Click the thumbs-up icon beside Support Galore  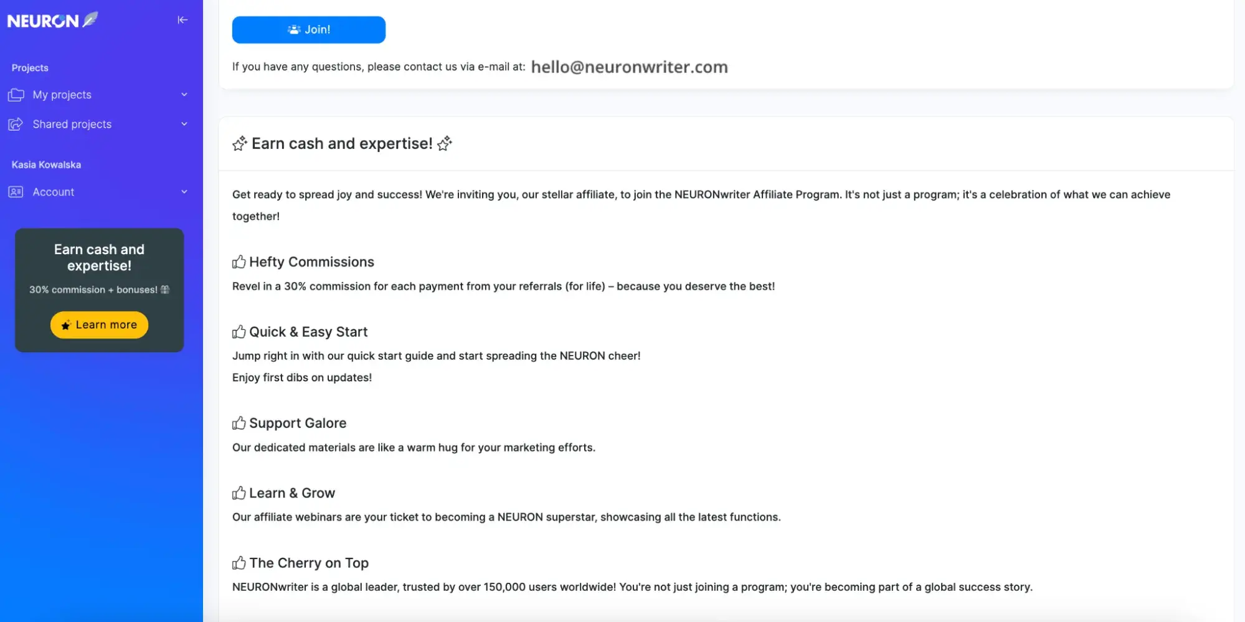tap(239, 423)
